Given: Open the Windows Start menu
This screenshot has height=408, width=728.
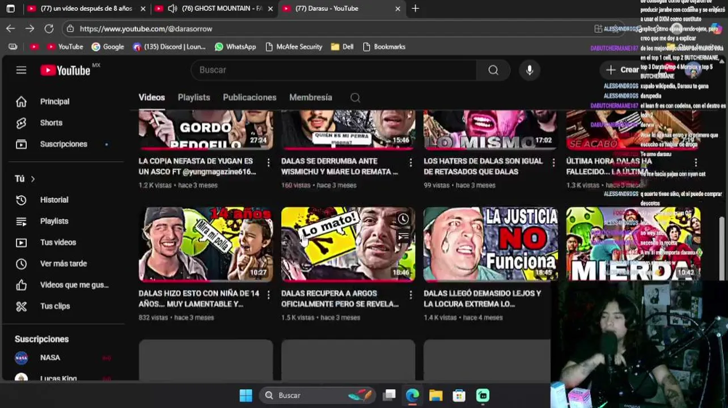Looking at the screenshot, I should (246, 396).
